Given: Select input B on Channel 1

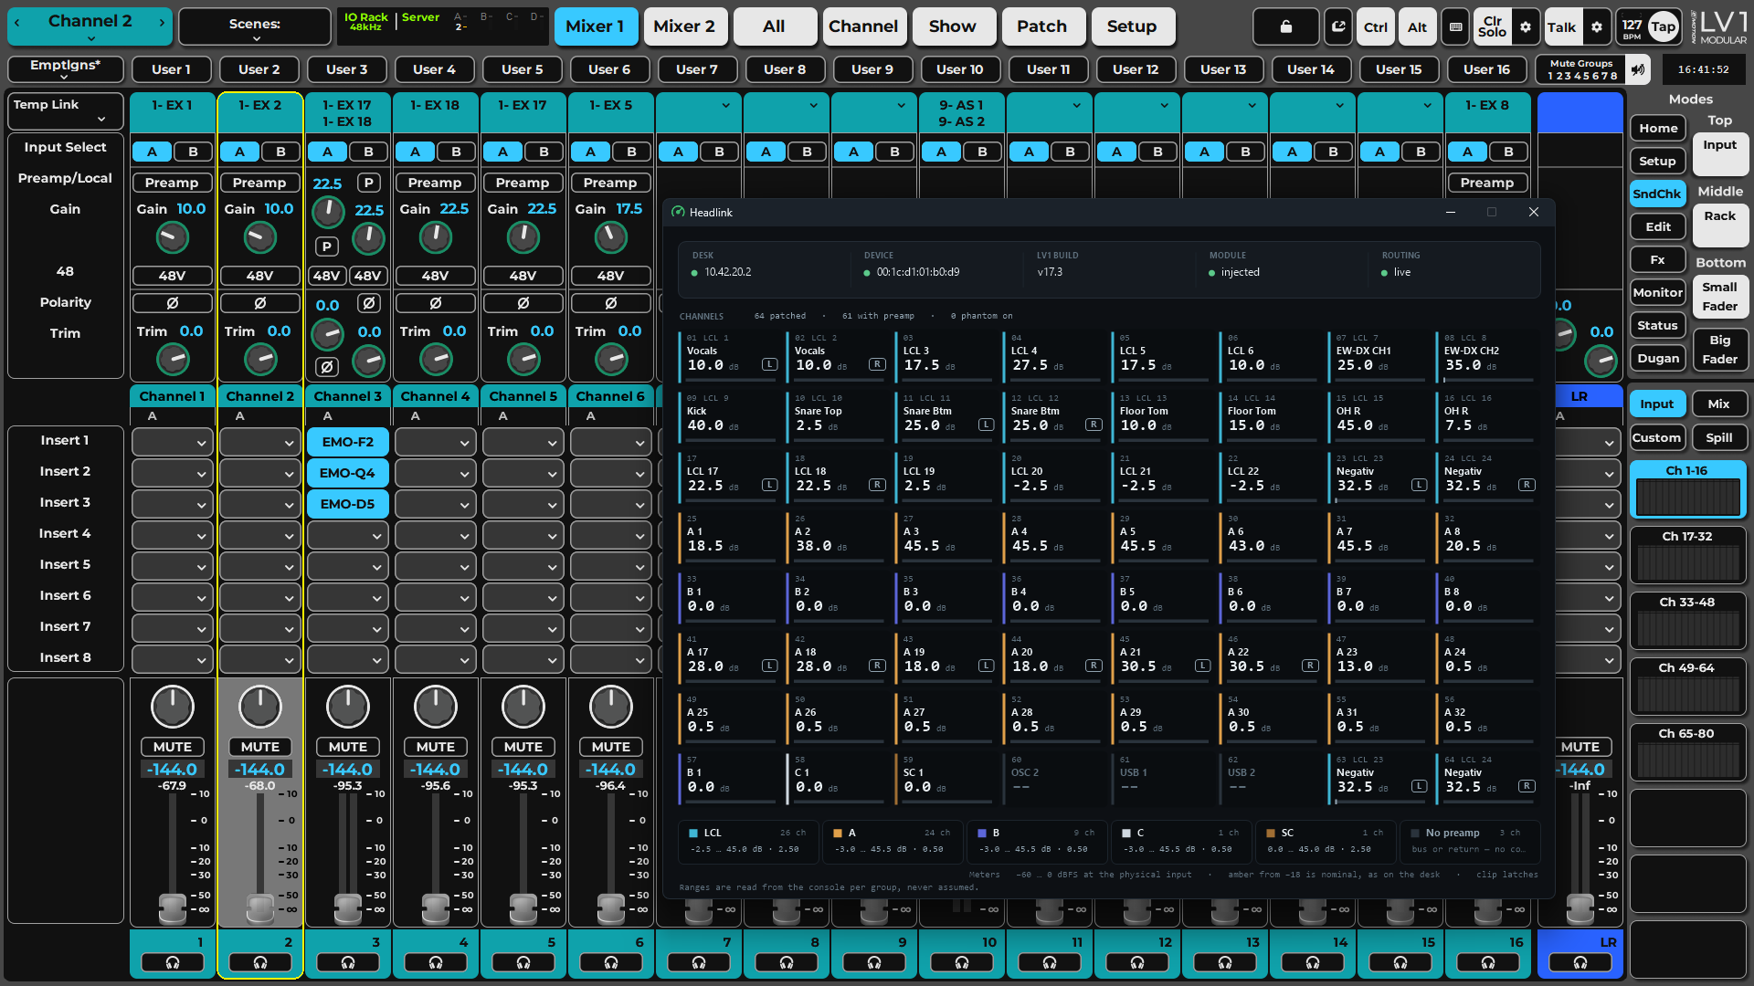Looking at the screenshot, I should tap(193, 152).
